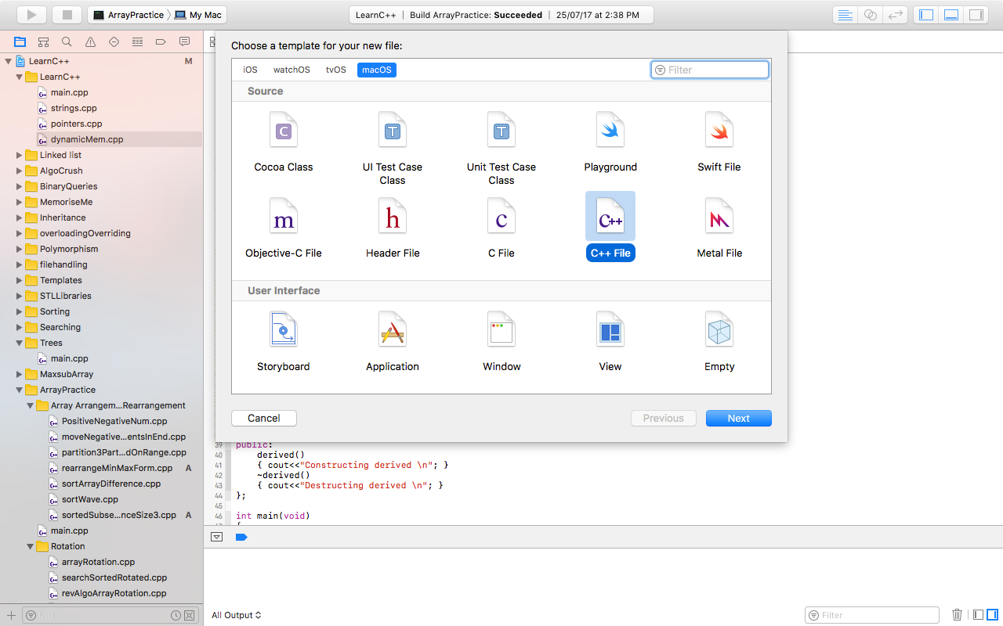Click the Next button

pos(739,418)
